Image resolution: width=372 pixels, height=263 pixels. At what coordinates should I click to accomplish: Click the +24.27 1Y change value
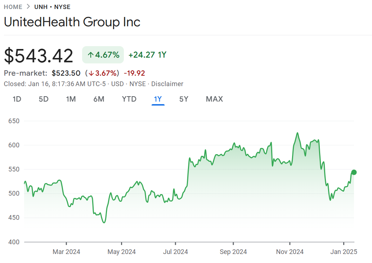pos(147,55)
